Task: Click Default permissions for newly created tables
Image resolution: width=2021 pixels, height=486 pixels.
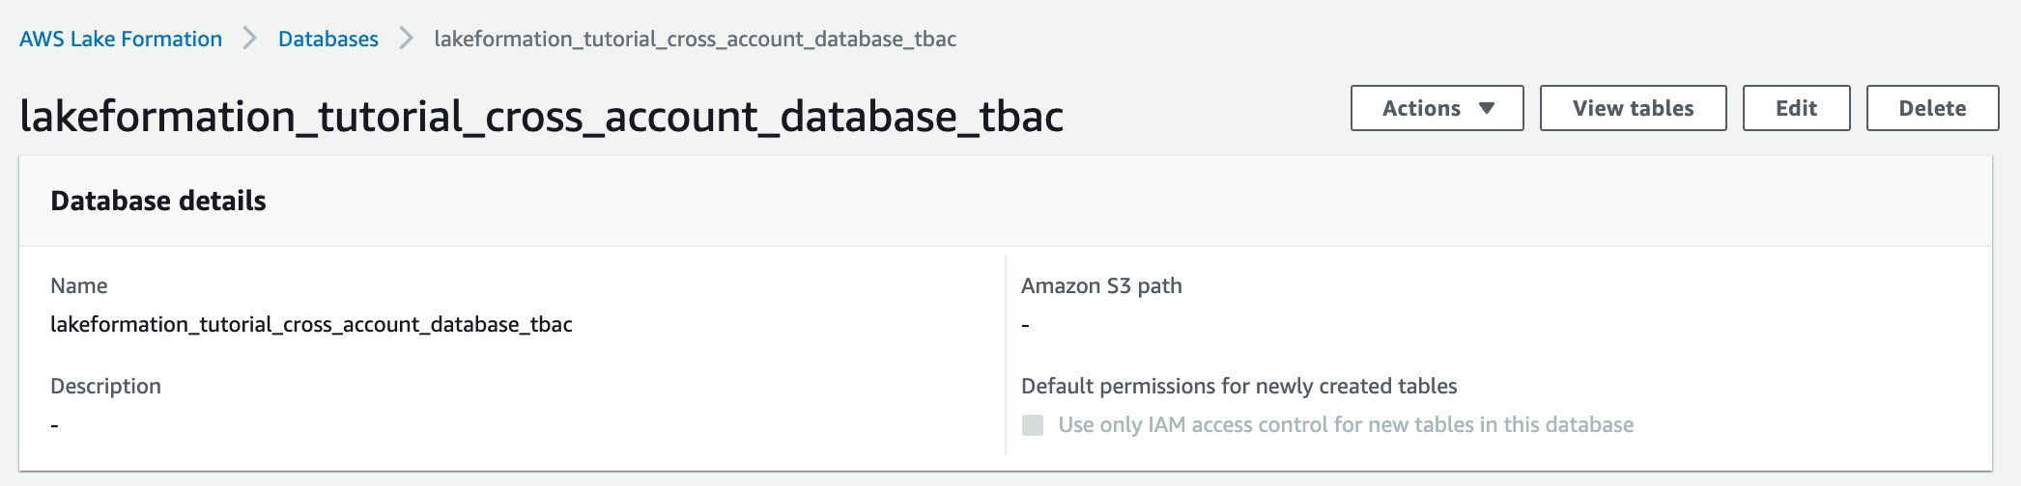Action: pos(1238,386)
